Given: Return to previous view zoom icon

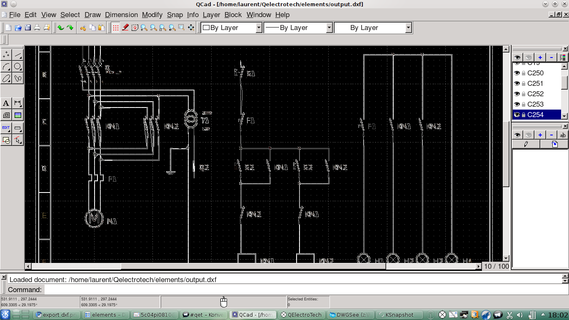Looking at the screenshot, I should point(172,27).
